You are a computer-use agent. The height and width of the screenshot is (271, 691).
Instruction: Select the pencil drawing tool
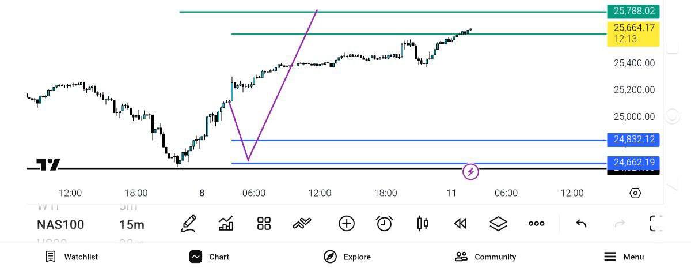click(188, 223)
